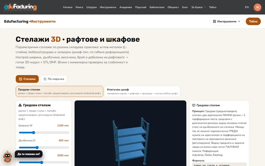The image size is (265, 166).
Task: Choose the Гредови стелаж model card
Action: (x=60, y=91)
